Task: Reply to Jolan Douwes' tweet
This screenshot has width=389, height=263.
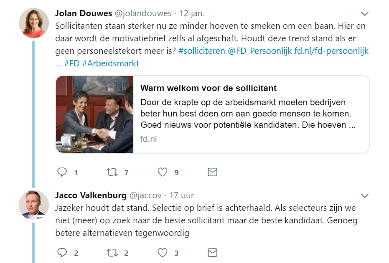Action: [x=62, y=172]
